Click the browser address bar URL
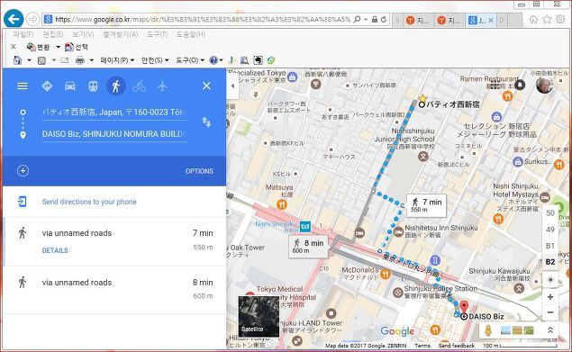 203,19
